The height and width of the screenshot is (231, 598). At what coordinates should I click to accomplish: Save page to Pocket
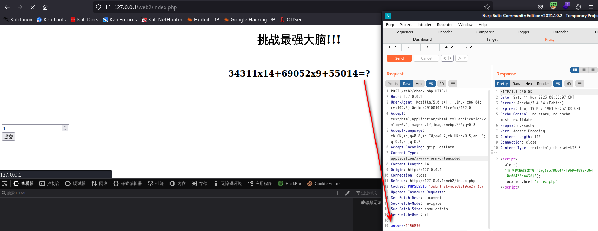(540, 7)
